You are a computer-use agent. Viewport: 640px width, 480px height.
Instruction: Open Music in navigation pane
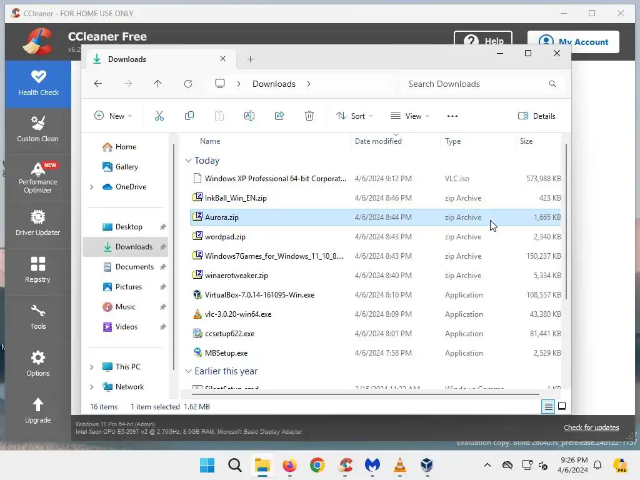click(x=125, y=307)
